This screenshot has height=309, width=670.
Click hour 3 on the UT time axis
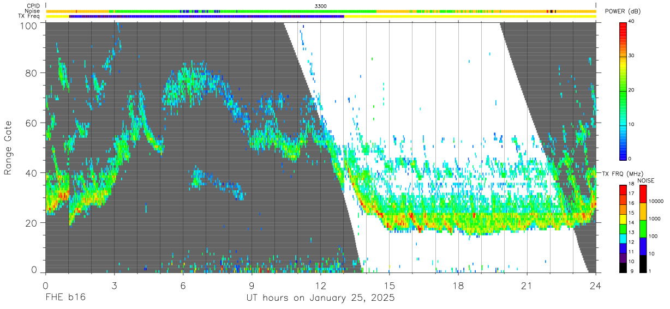click(114, 286)
